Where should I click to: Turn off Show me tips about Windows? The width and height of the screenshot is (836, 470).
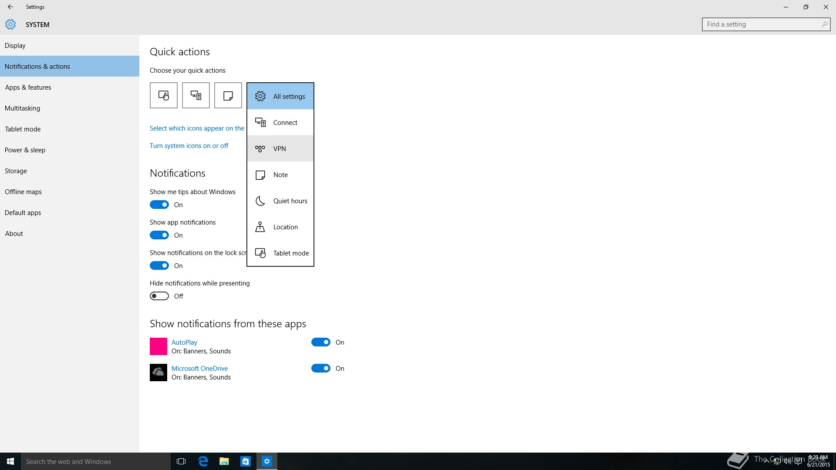pyautogui.click(x=159, y=205)
